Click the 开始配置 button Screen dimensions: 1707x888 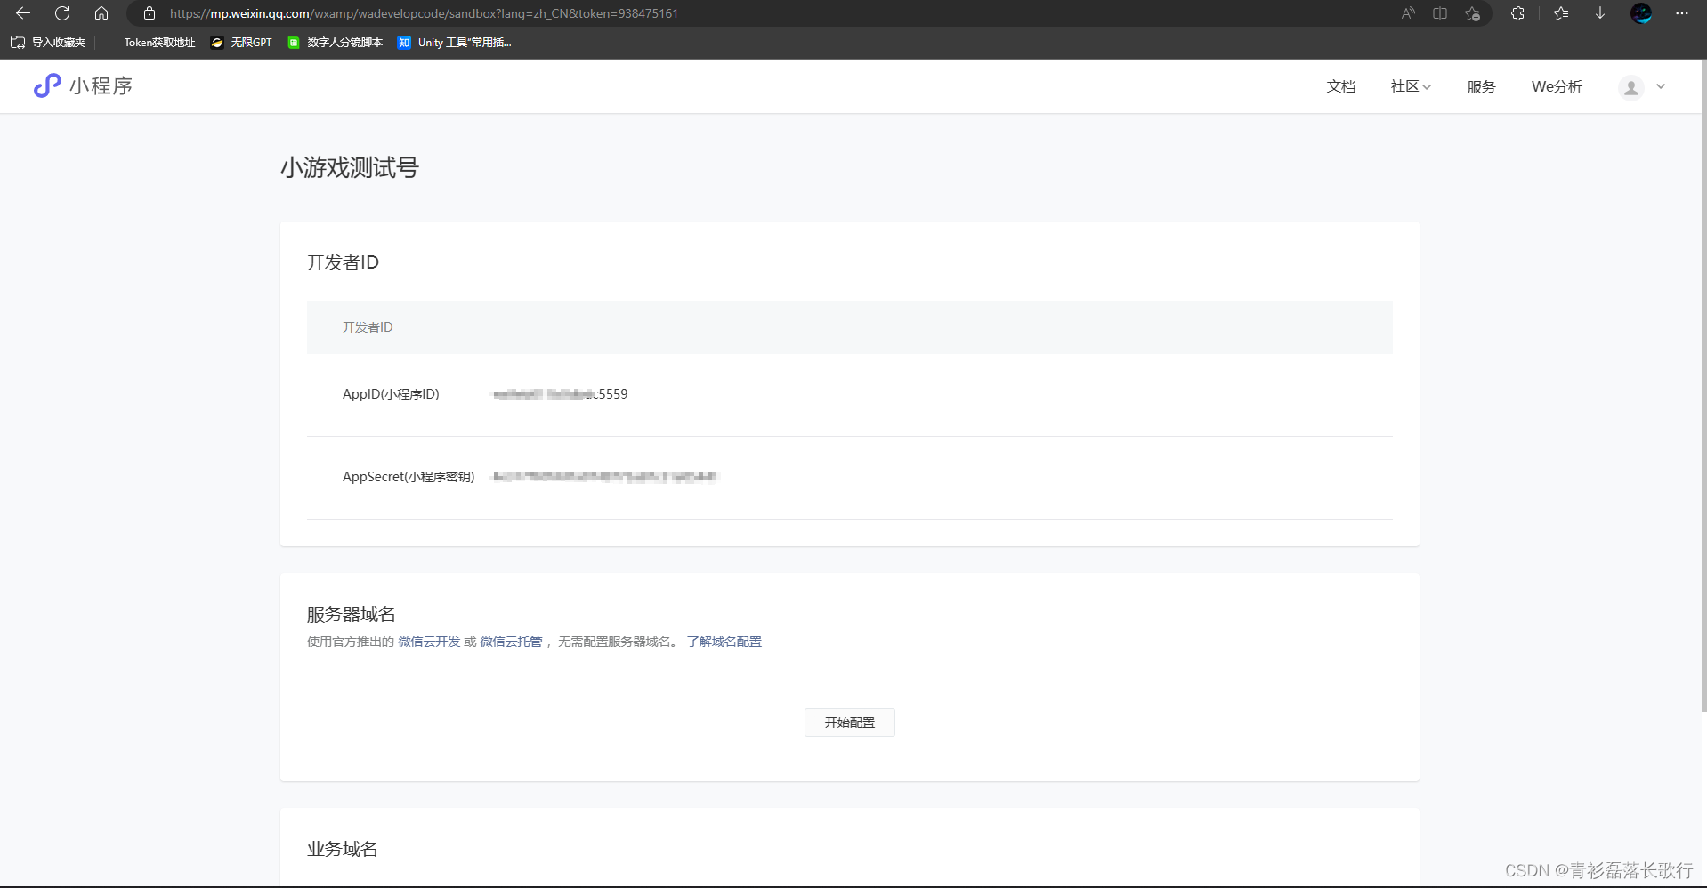[850, 723]
